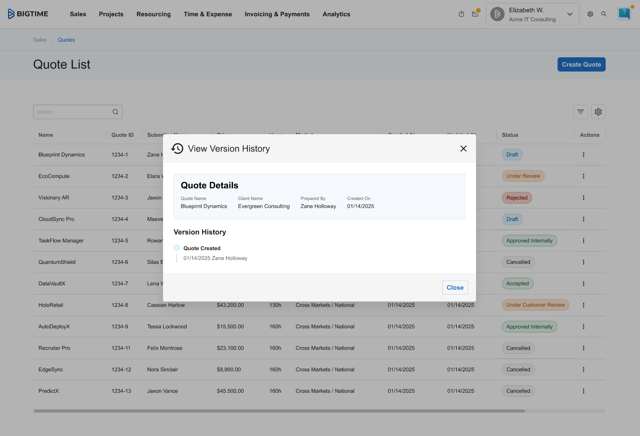Viewport: 640px width, 436px height.
Task: Open actions menu for HoloRetail row
Action: point(583,305)
